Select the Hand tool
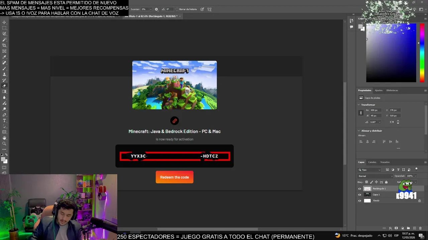428x240 pixels. coord(4,138)
